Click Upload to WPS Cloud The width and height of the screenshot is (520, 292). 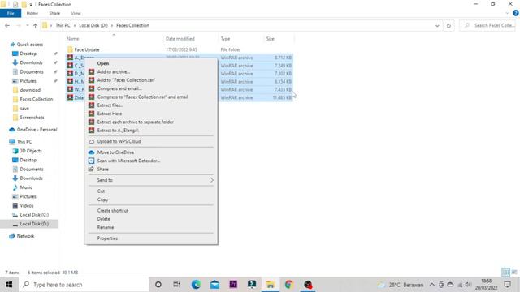click(x=119, y=141)
